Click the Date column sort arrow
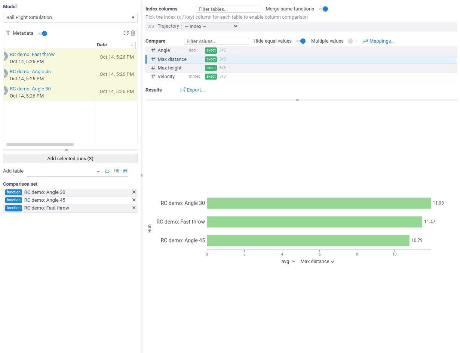This screenshot has height=353, width=460. [132, 45]
